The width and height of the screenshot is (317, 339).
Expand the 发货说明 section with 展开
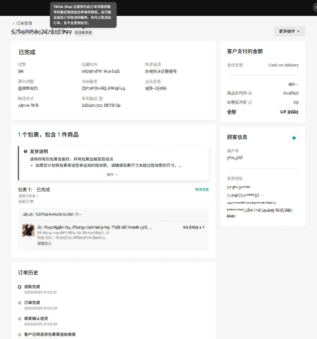coord(112,175)
